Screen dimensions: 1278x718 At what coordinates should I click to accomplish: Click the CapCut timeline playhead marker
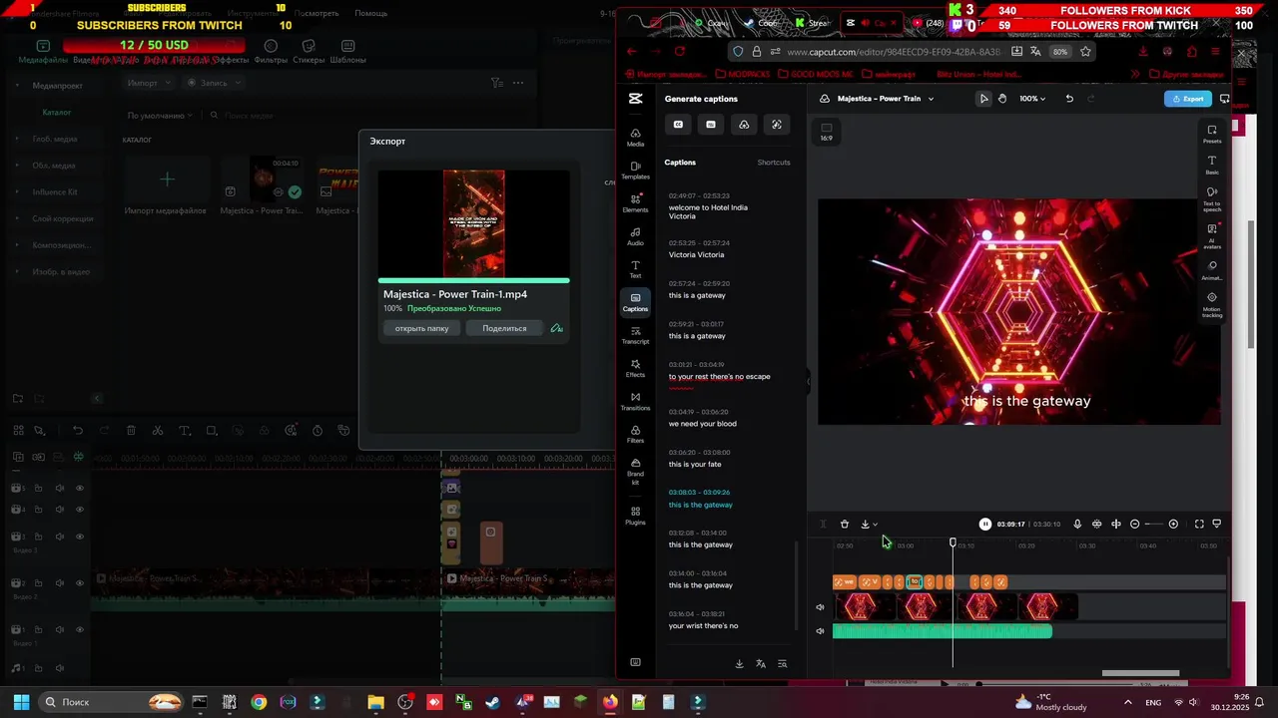[953, 542]
